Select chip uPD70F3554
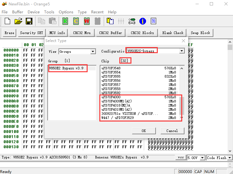The width and height of the screenshot is (233, 174). pos(139,72)
